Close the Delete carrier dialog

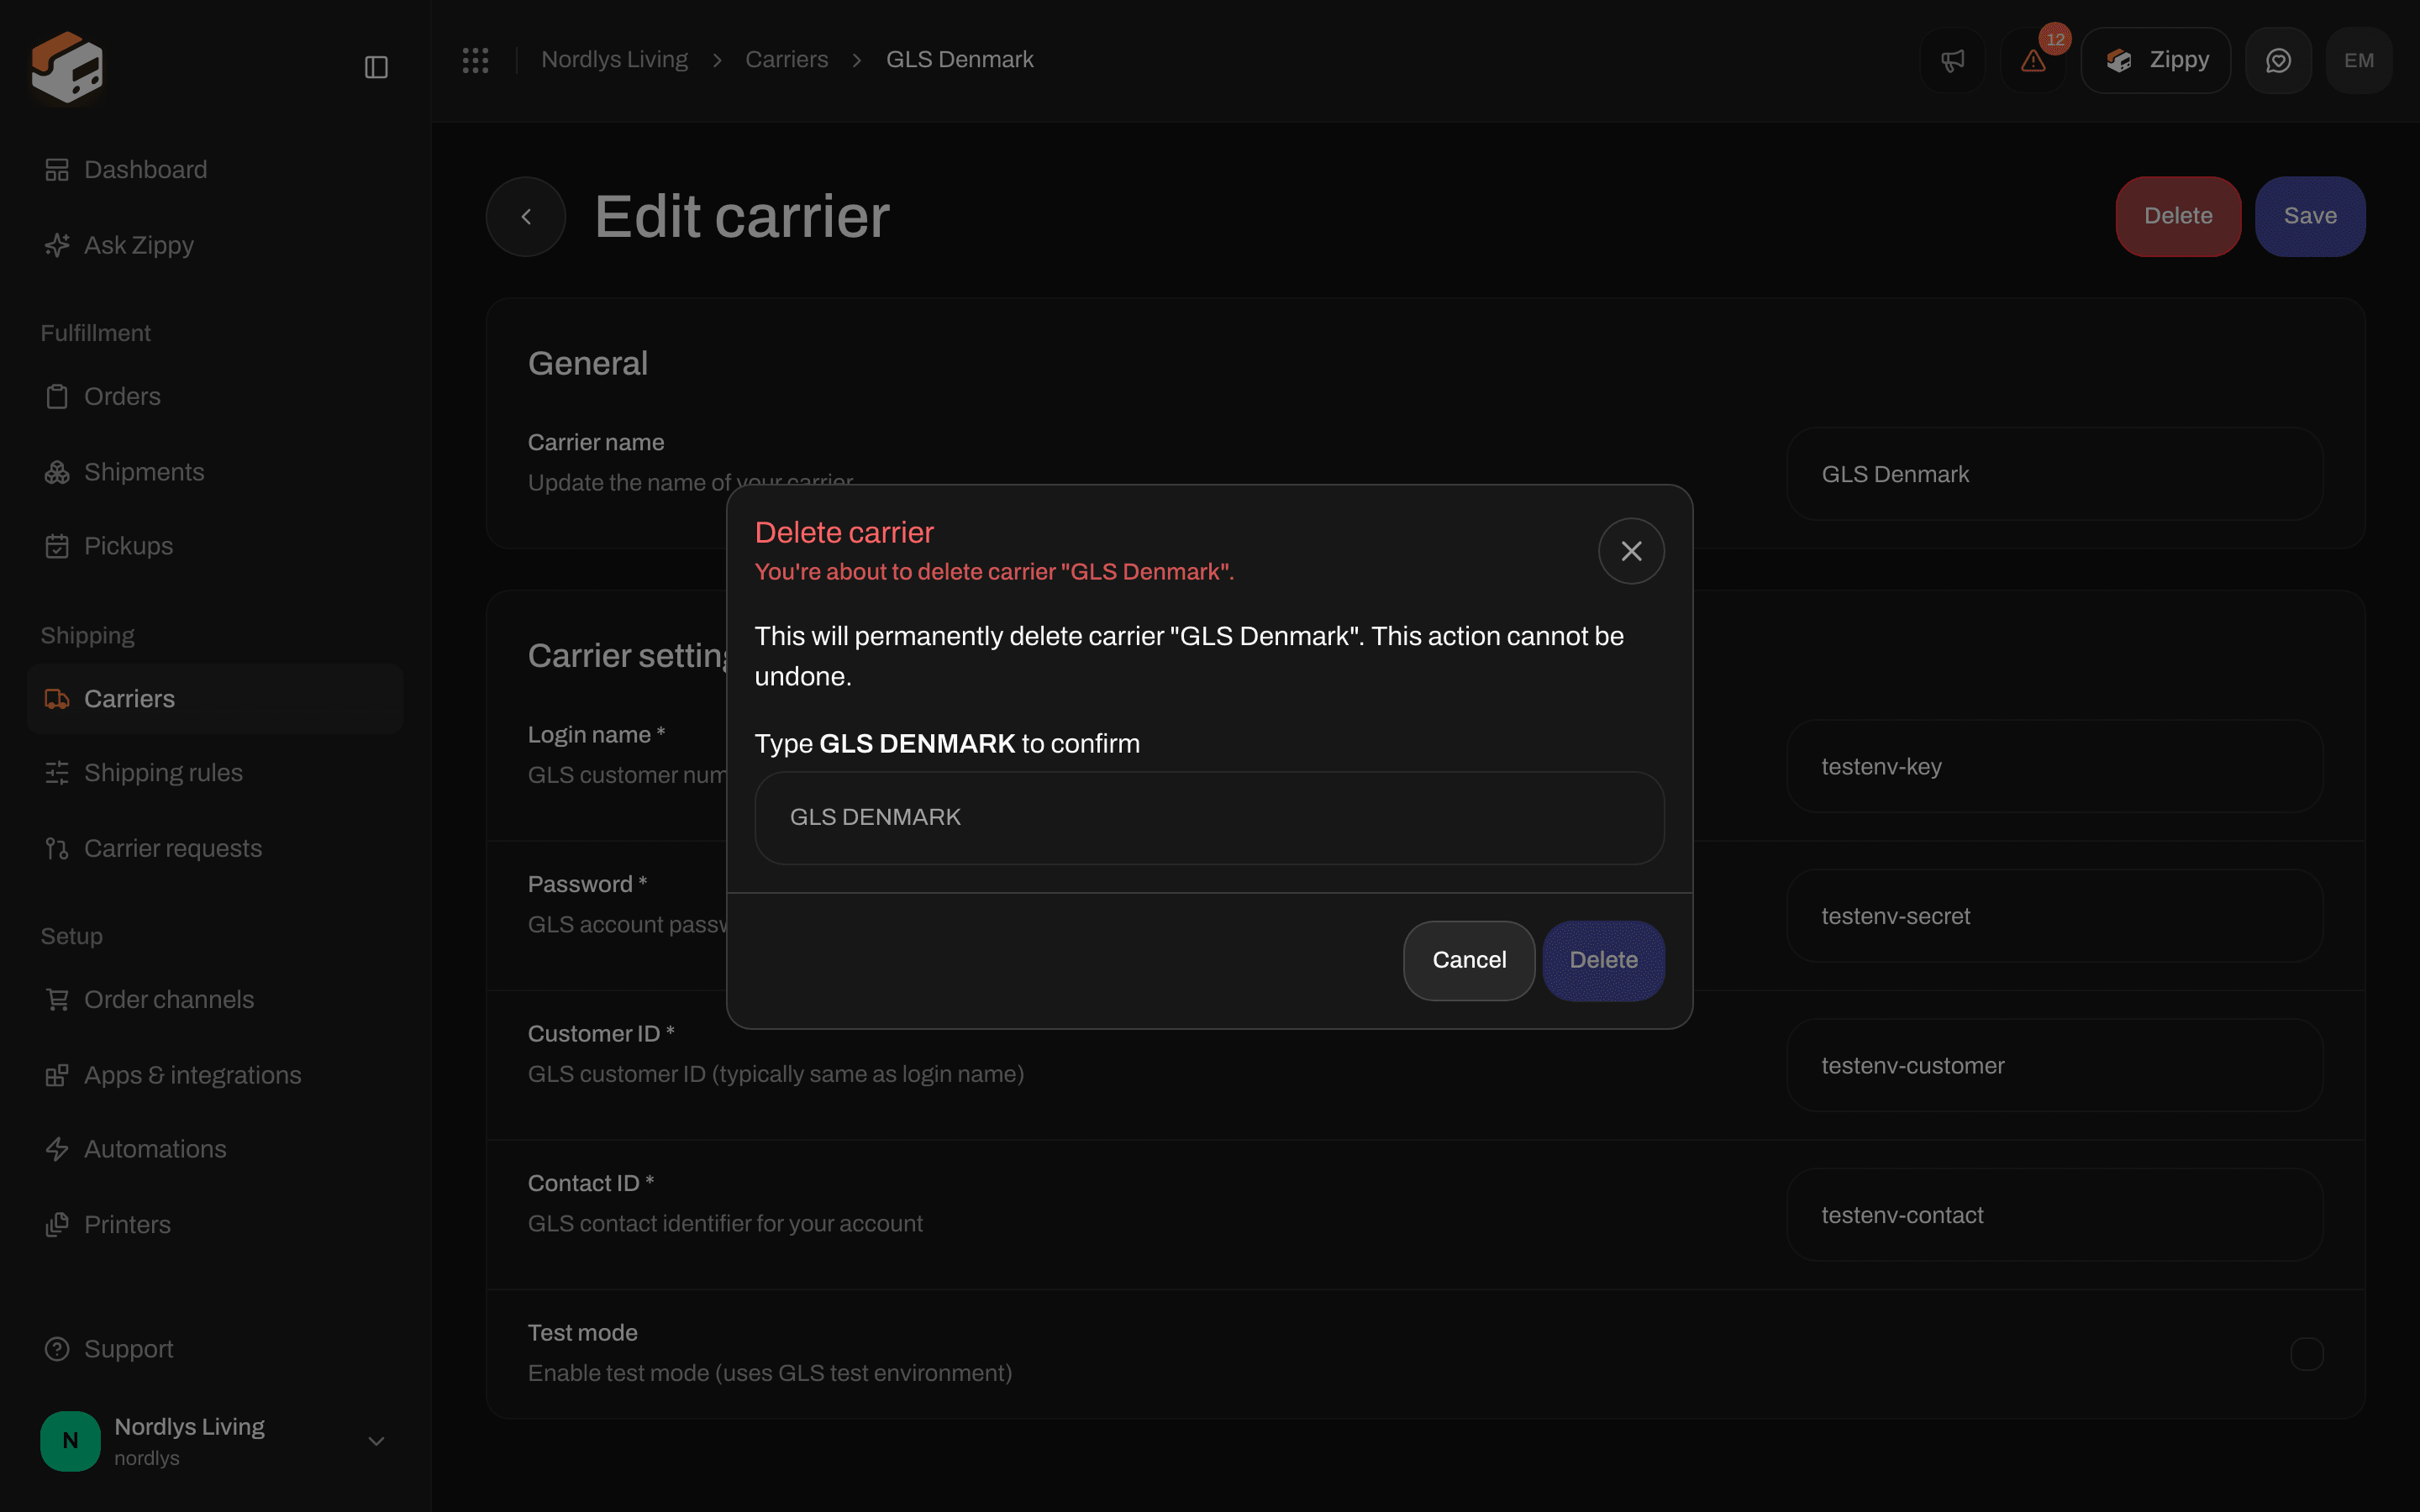pos(1631,551)
